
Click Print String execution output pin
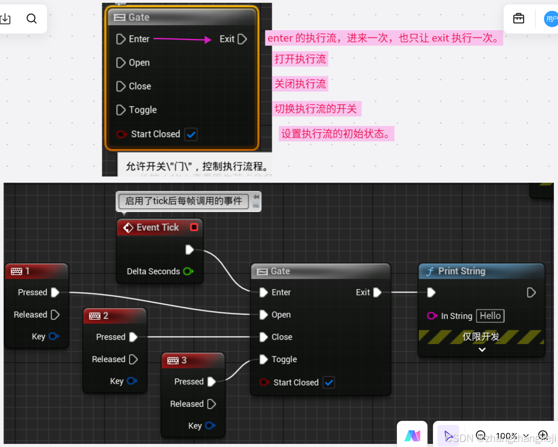531,292
